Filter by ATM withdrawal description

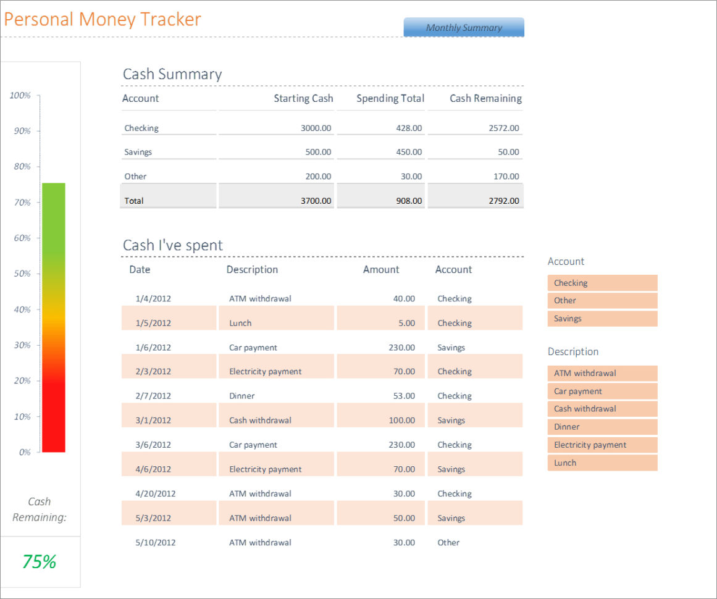[x=602, y=373]
